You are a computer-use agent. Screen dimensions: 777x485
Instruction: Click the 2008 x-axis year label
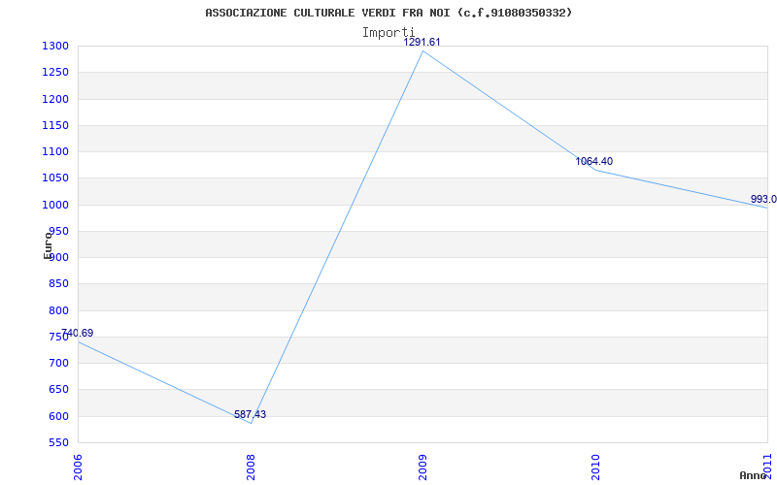coord(251,467)
